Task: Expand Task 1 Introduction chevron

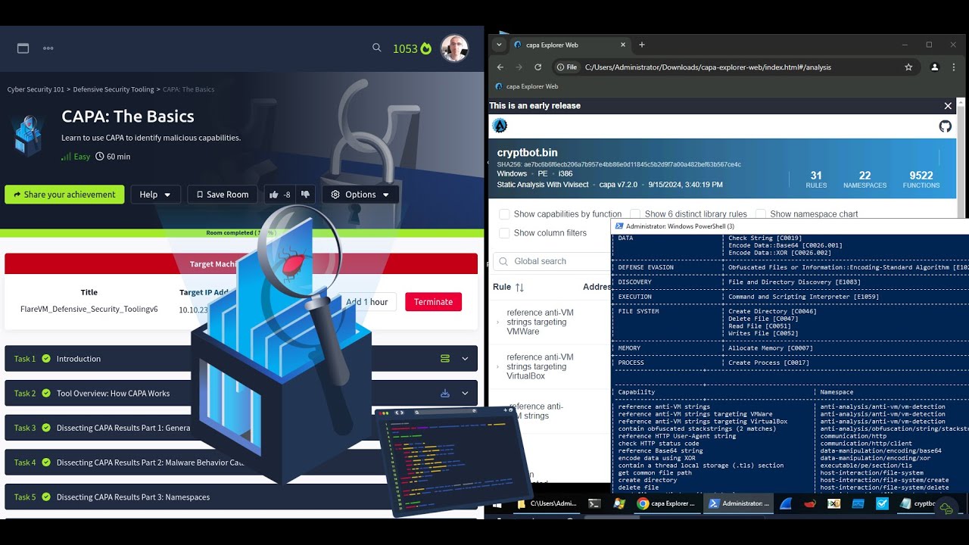Action: click(x=465, y=359)
